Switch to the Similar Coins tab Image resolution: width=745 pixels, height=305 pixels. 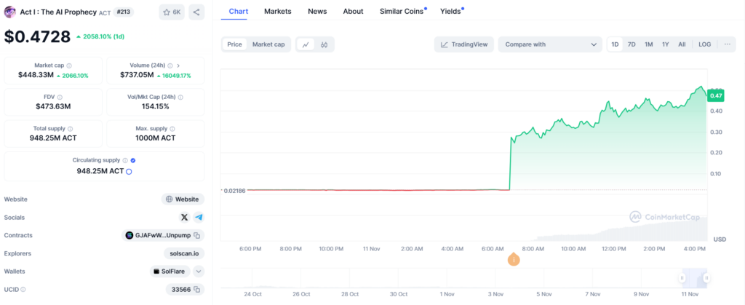click(402, 11)
